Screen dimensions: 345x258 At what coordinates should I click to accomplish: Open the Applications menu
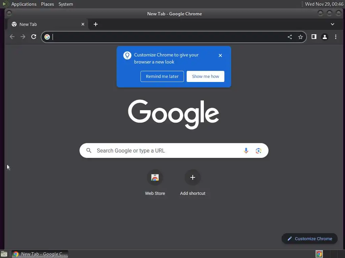(24, 4)
